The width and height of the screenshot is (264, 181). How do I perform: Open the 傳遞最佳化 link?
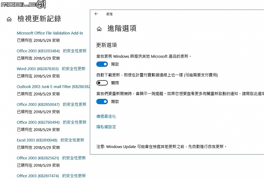pyautogui.click(x=106, y=116)
